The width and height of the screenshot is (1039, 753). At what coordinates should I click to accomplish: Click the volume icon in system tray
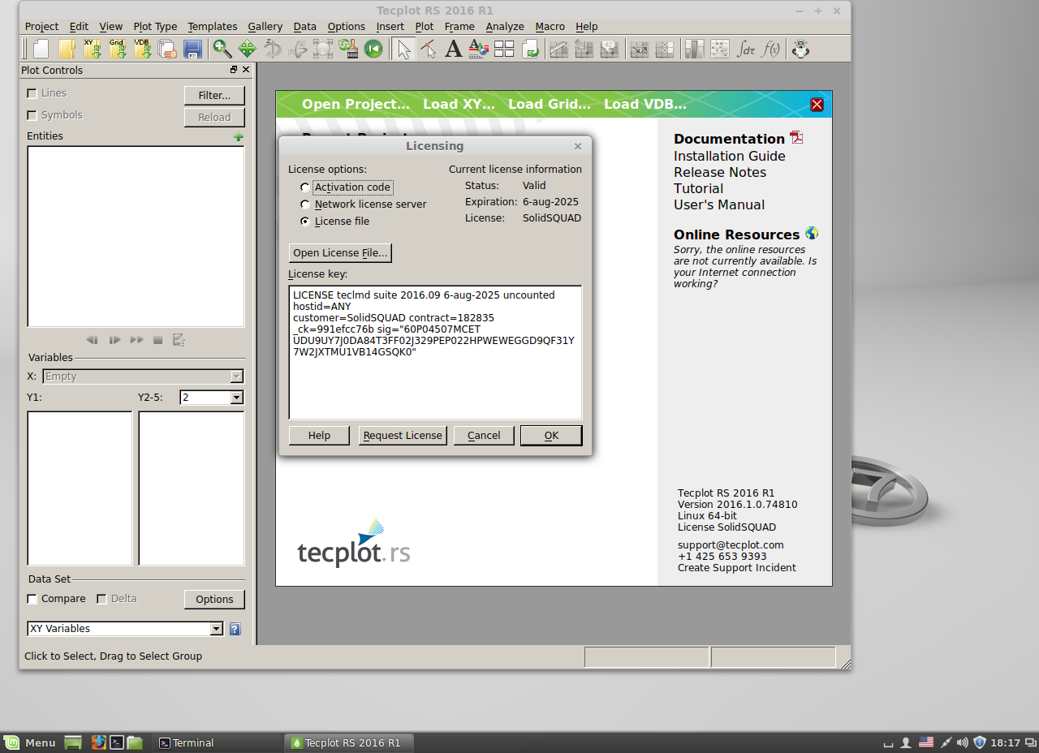[963, 742]
